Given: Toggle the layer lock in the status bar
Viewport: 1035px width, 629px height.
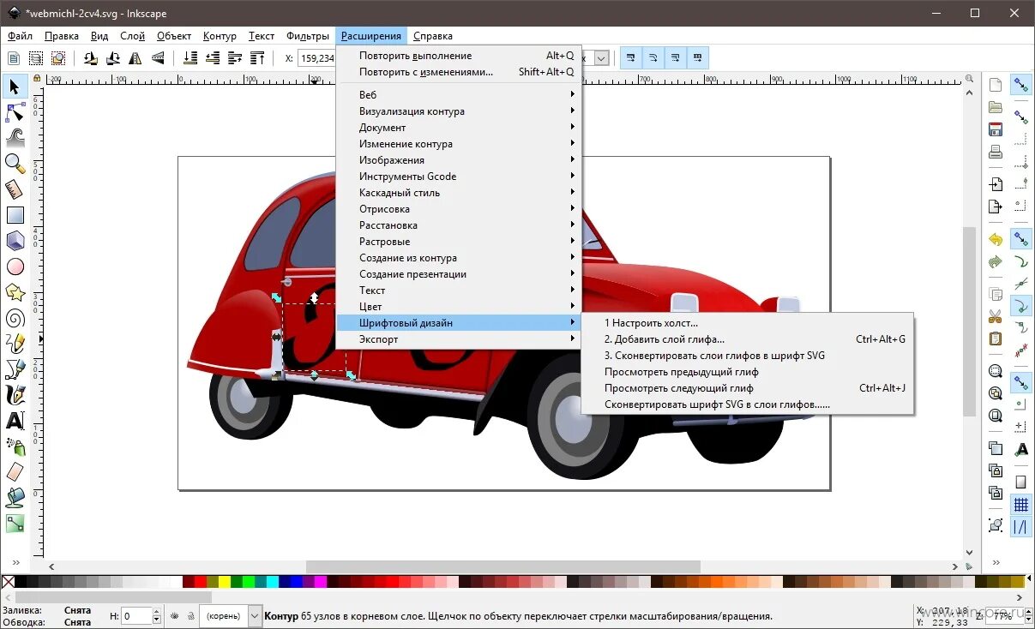Looking at the screenshot, I should (190, 615).
